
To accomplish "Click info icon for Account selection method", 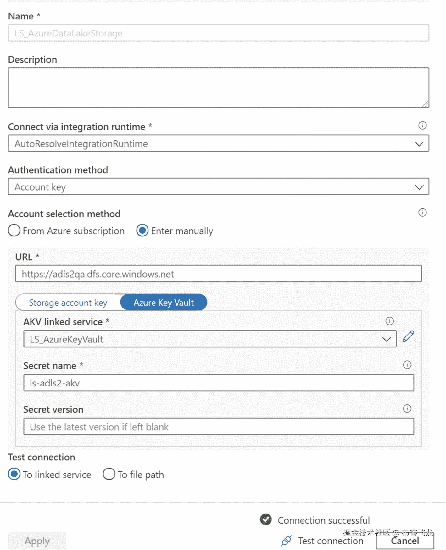I will click(x=422, y=213).
